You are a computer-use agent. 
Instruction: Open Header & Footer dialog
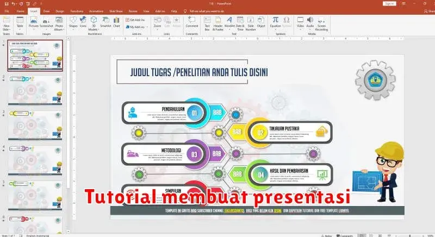pos(218,23)
